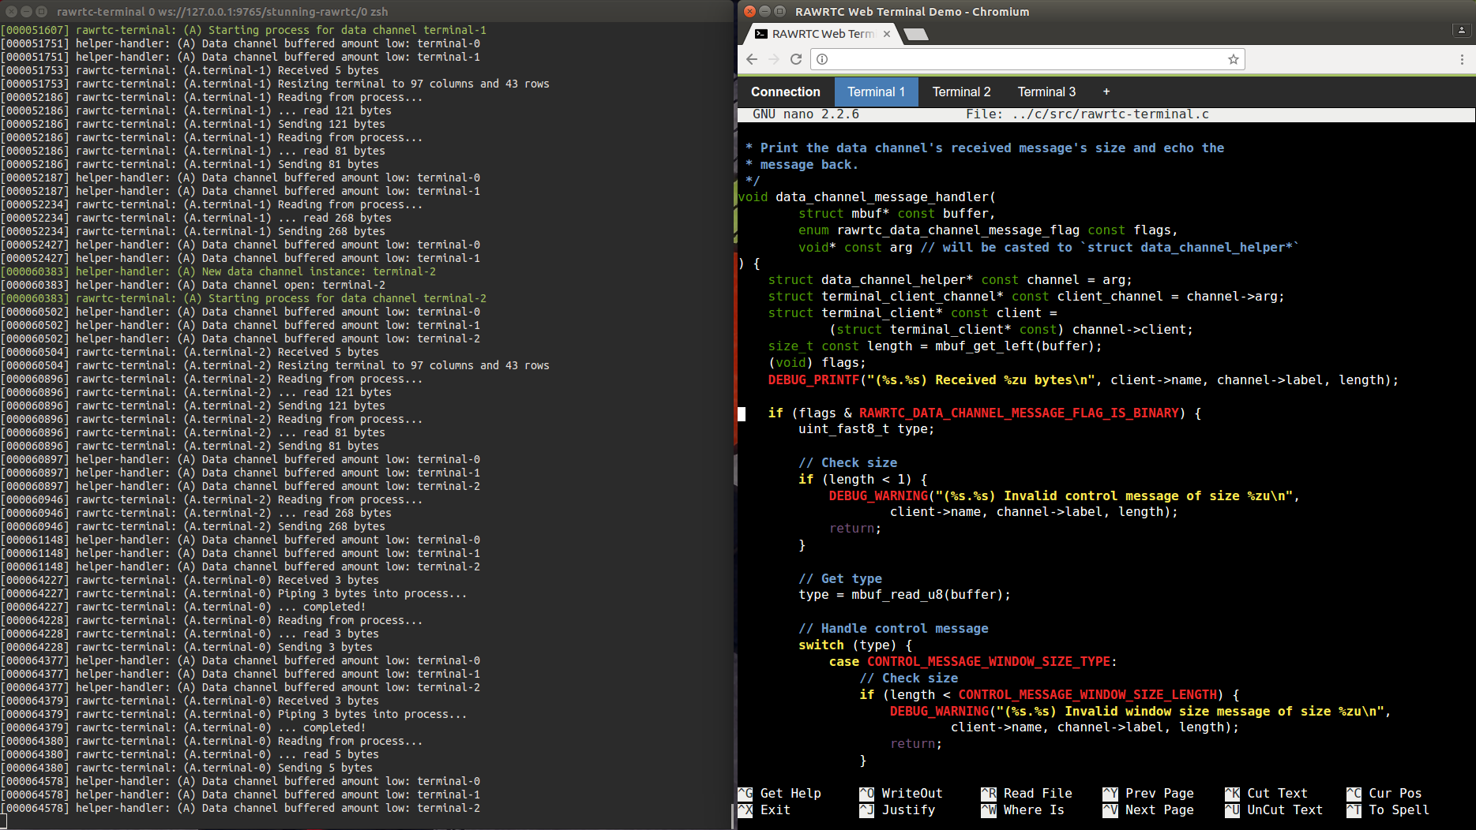Viewport: 1476px width, 830px height.
Task: Click the GNU nano 2.2.6 title text
Action: (806, 114)
